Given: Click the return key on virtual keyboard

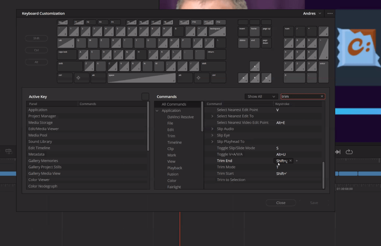Looking at the screenshot, I should coord(216,55).
